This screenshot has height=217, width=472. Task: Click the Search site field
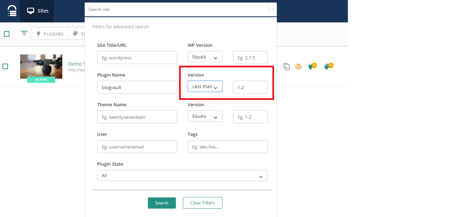tap(177, 9)
